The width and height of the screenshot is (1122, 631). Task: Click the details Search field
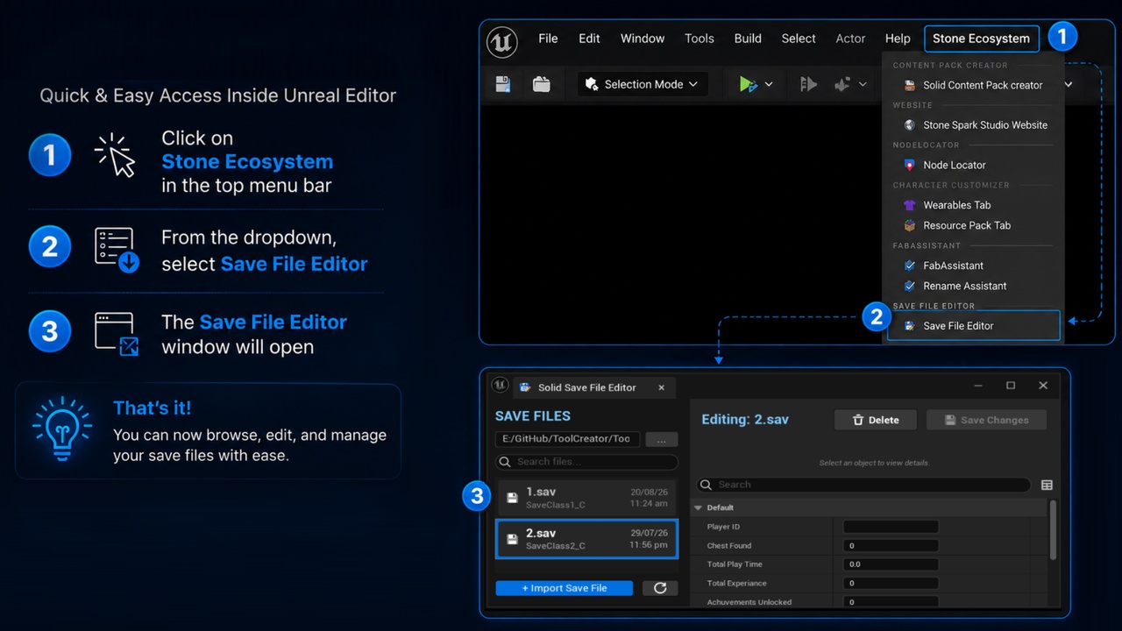coord(863,485)
